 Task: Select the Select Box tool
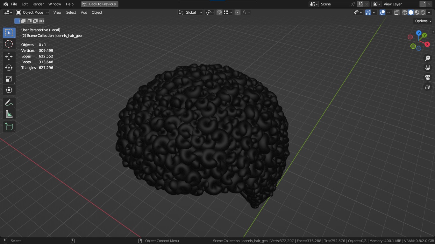(x=9, y=33)
